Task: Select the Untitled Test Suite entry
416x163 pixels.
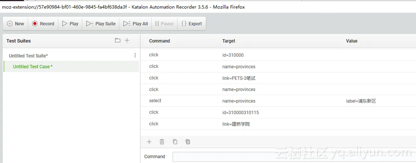Action: pyautogui.click(x=28, y=56)
